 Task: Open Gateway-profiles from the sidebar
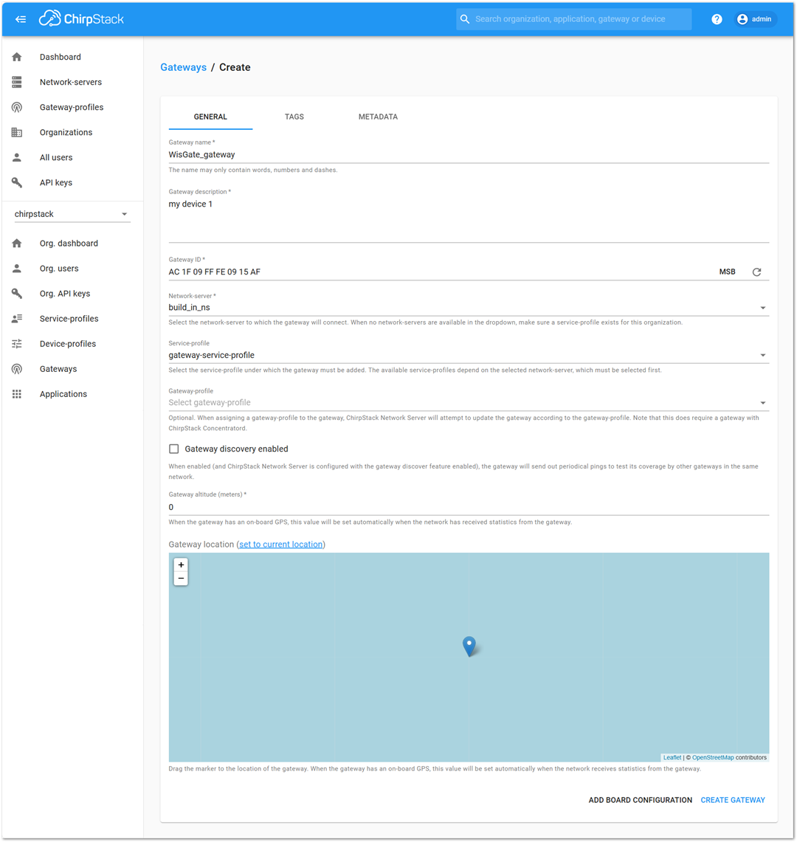click(x=71, y=107)
